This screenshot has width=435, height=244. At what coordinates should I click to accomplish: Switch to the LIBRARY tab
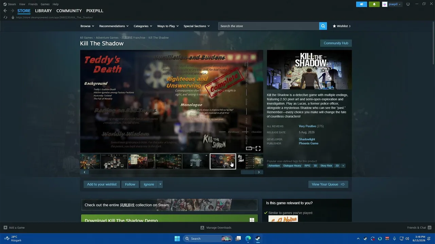(43, 11)
